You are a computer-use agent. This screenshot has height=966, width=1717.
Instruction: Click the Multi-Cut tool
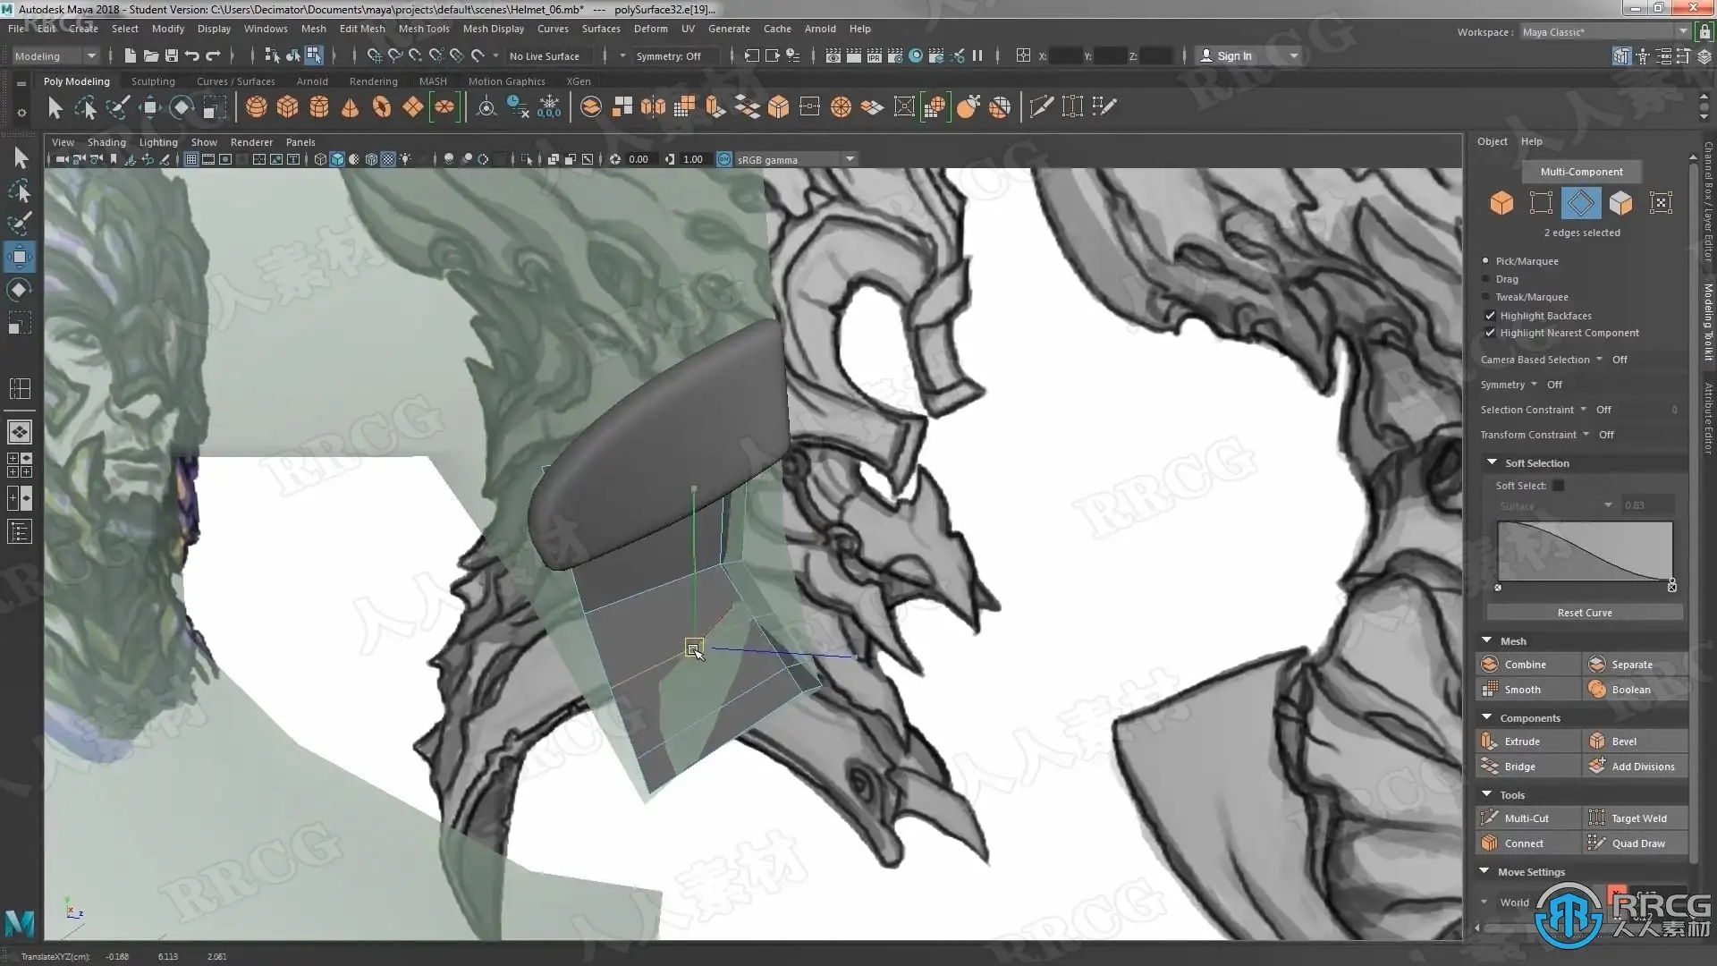1526,818
